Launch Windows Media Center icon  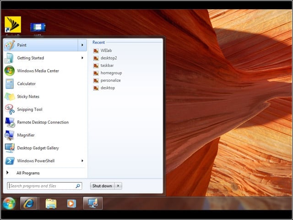pyautogui.click(x=9, y=71)
